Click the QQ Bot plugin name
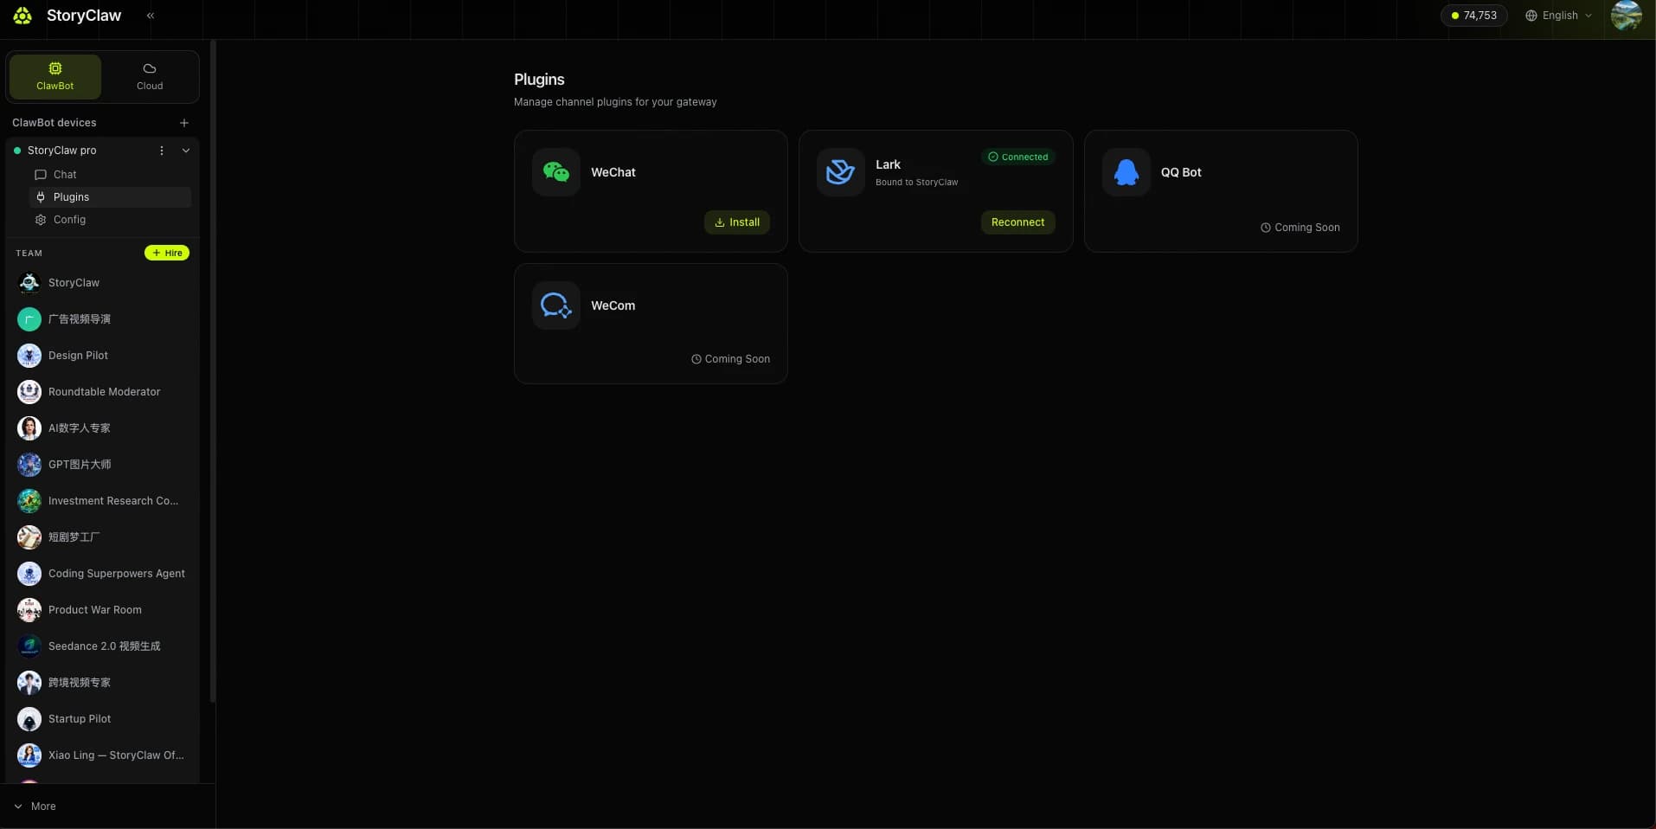 (1181, 172)
